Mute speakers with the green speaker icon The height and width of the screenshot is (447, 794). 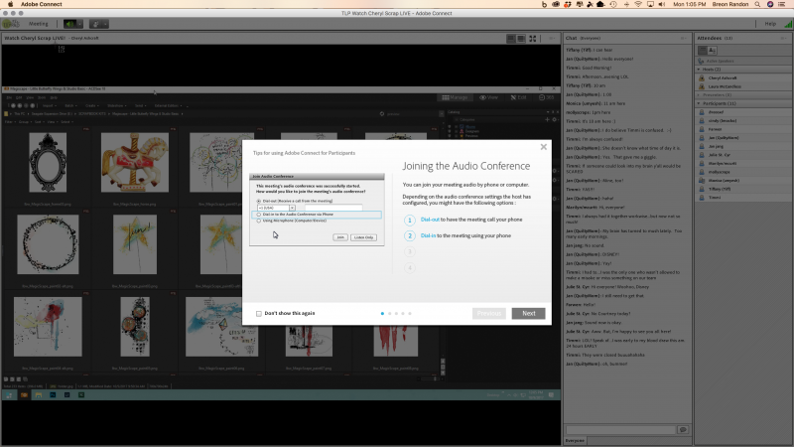click(x=69, y=24)
